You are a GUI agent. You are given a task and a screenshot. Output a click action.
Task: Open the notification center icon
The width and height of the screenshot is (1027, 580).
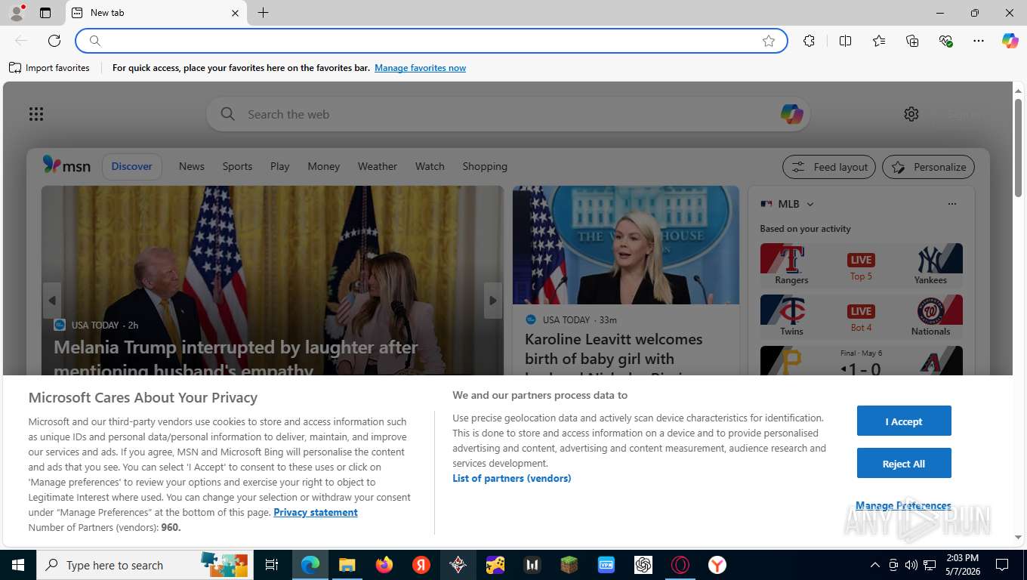tap(1001, 565)
